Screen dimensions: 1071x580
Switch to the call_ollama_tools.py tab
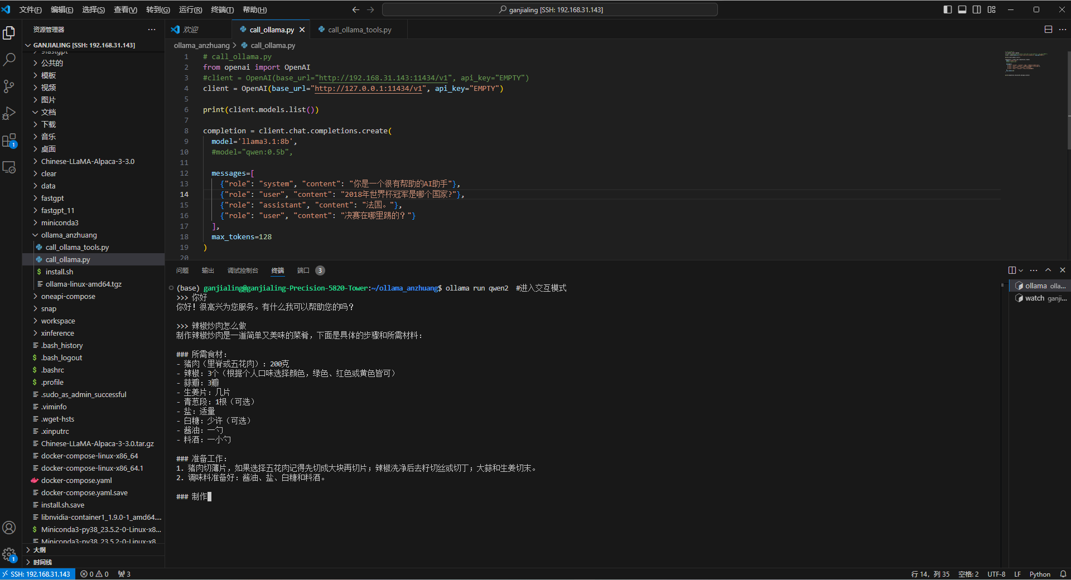(x=360, y=30)
